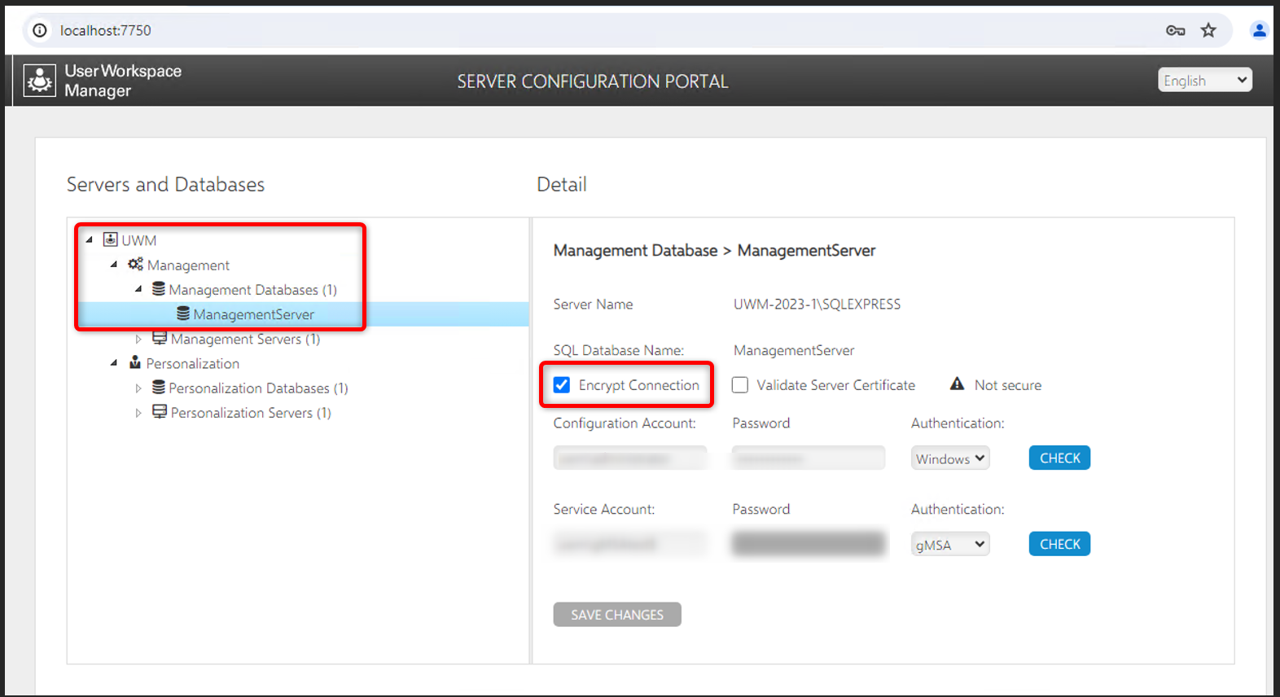Click CHECK button for Configuration Account
The height and width of the screenshot is (697, 1280).
[x=1059, y=458]
